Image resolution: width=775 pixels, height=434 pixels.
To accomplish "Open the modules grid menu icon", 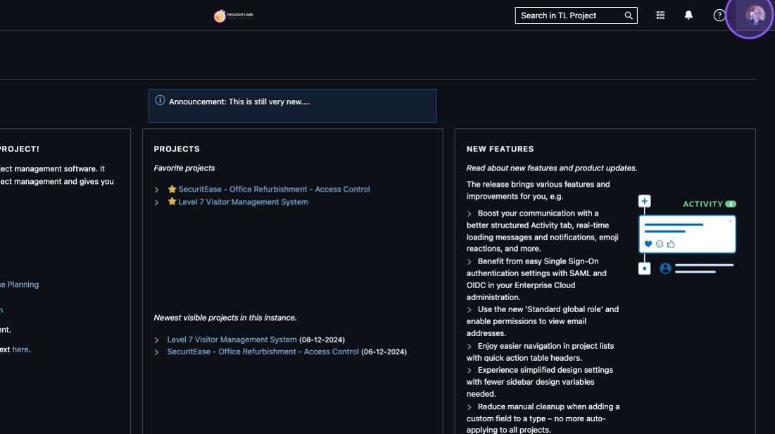I will 660,15.
